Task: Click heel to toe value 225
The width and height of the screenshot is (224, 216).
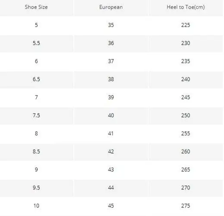Action: 186,25
